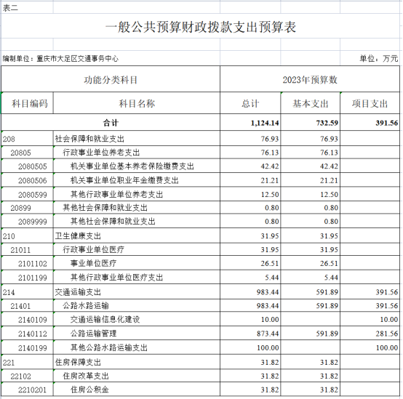This screenshot has width=403, height=399.
Task: Select the code cell 2140199
Action: [27, 347]
